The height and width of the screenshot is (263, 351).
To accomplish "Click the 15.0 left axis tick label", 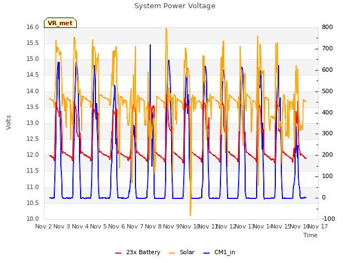I will click(33, 59).
